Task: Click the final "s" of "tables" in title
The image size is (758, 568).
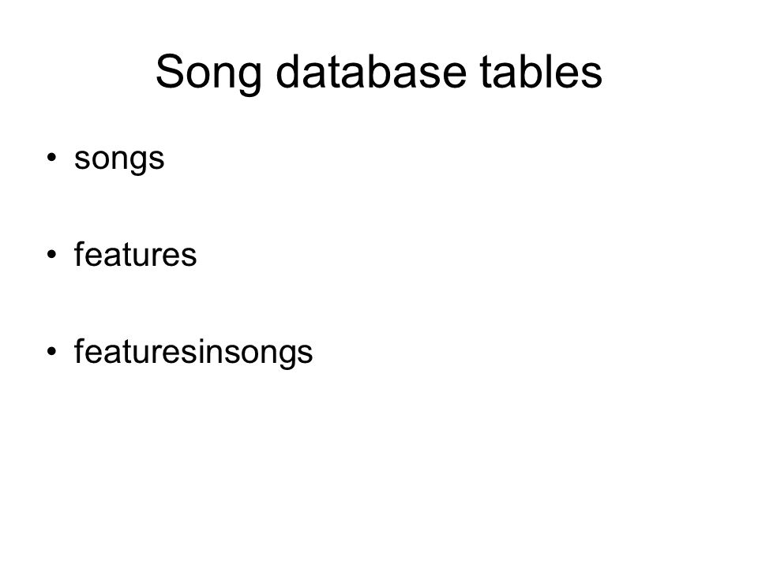Action: 593,77
